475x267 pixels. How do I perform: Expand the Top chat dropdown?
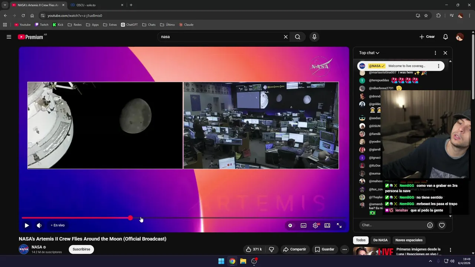coord(369,53)
